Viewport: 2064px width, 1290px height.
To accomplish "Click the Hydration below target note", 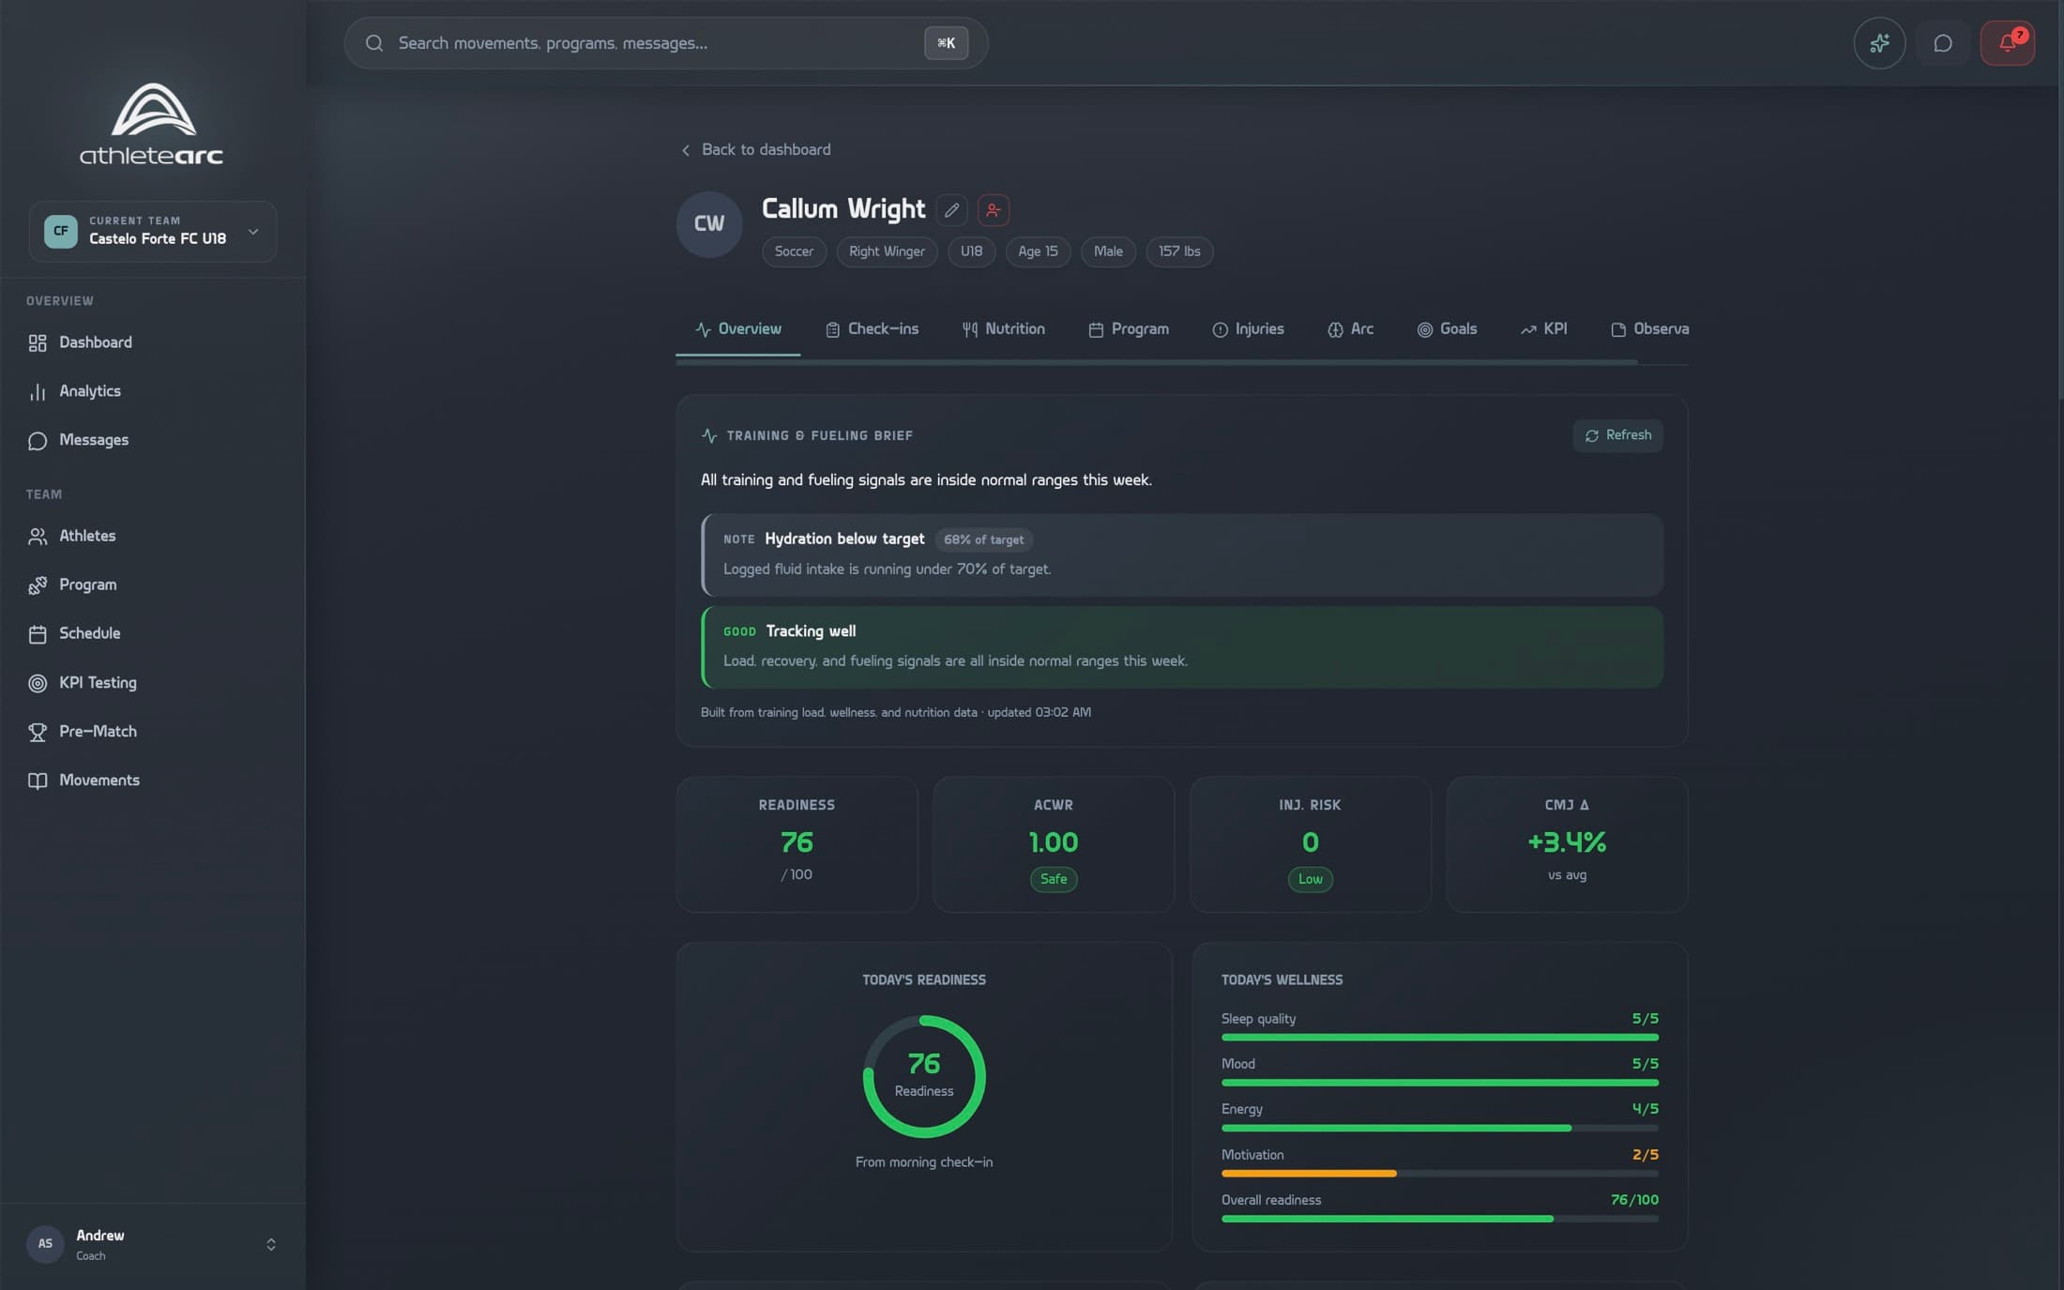I will pos(1182,555).
